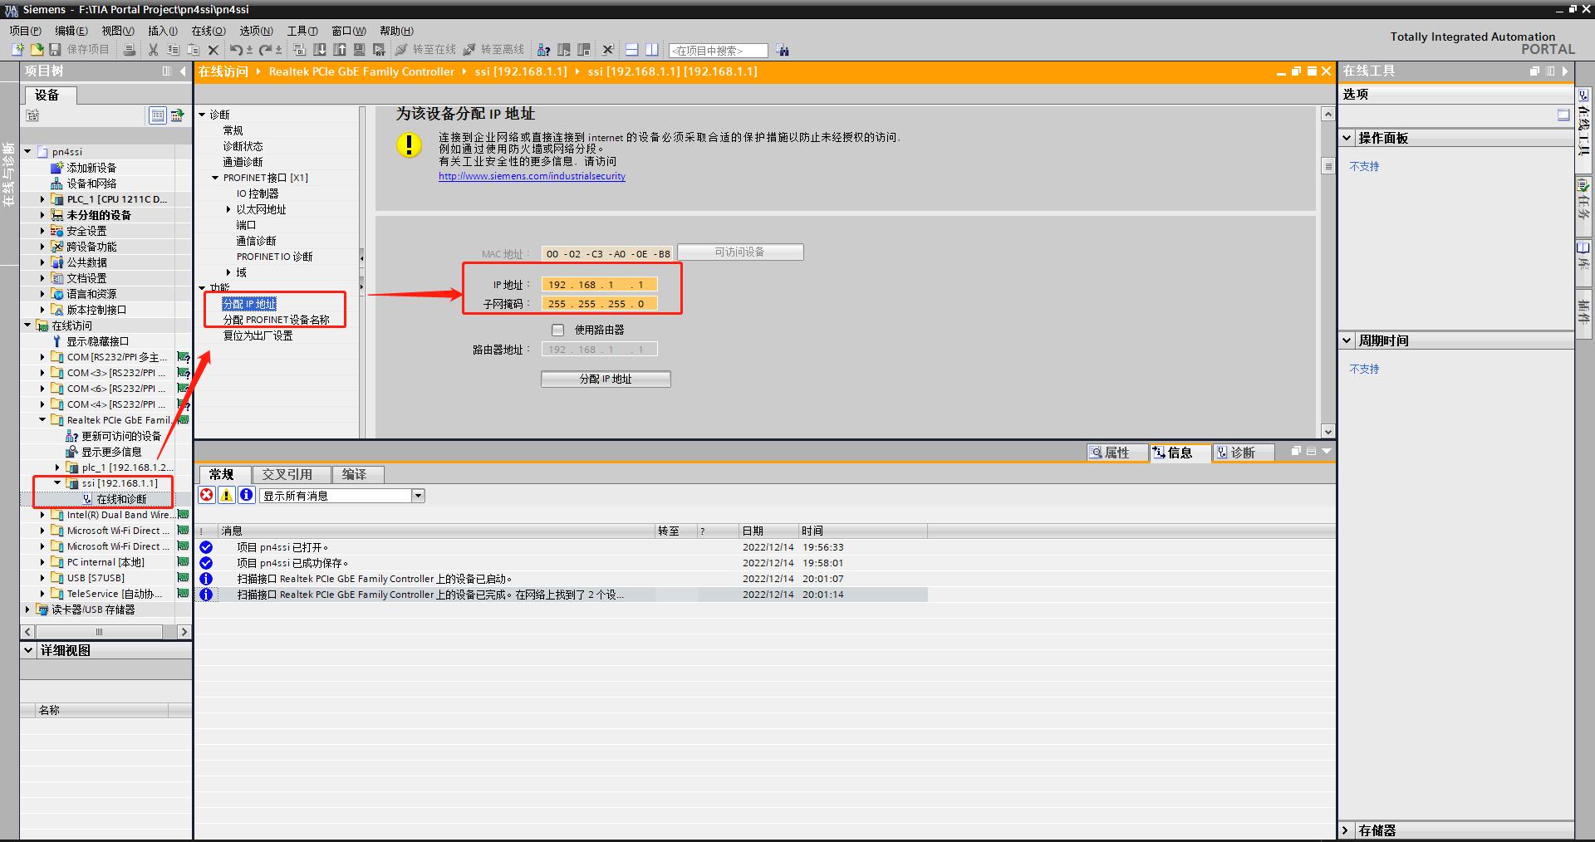Collapse the 操作面板 section

pos(1347,138)
